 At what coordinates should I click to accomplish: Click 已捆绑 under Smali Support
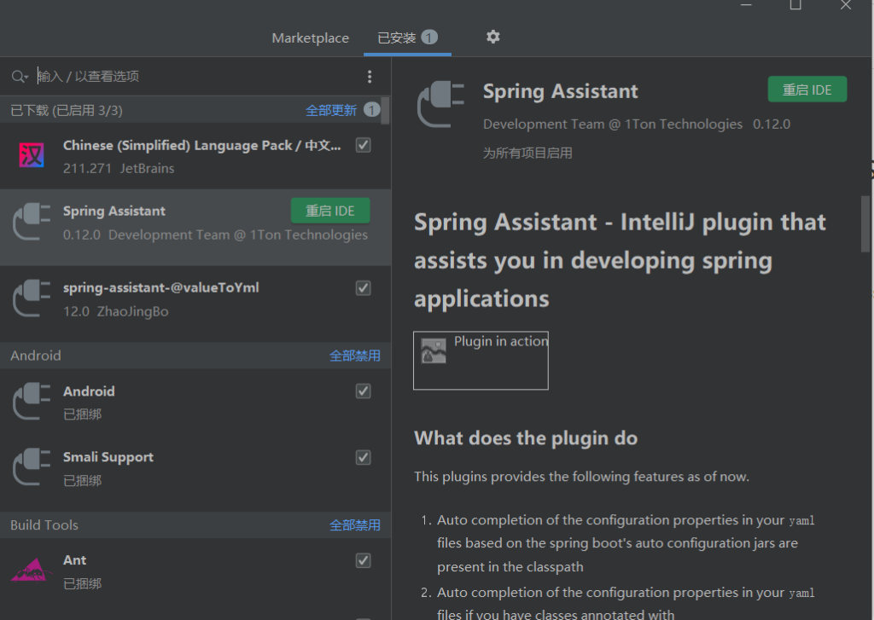click(x=83, y=480)
